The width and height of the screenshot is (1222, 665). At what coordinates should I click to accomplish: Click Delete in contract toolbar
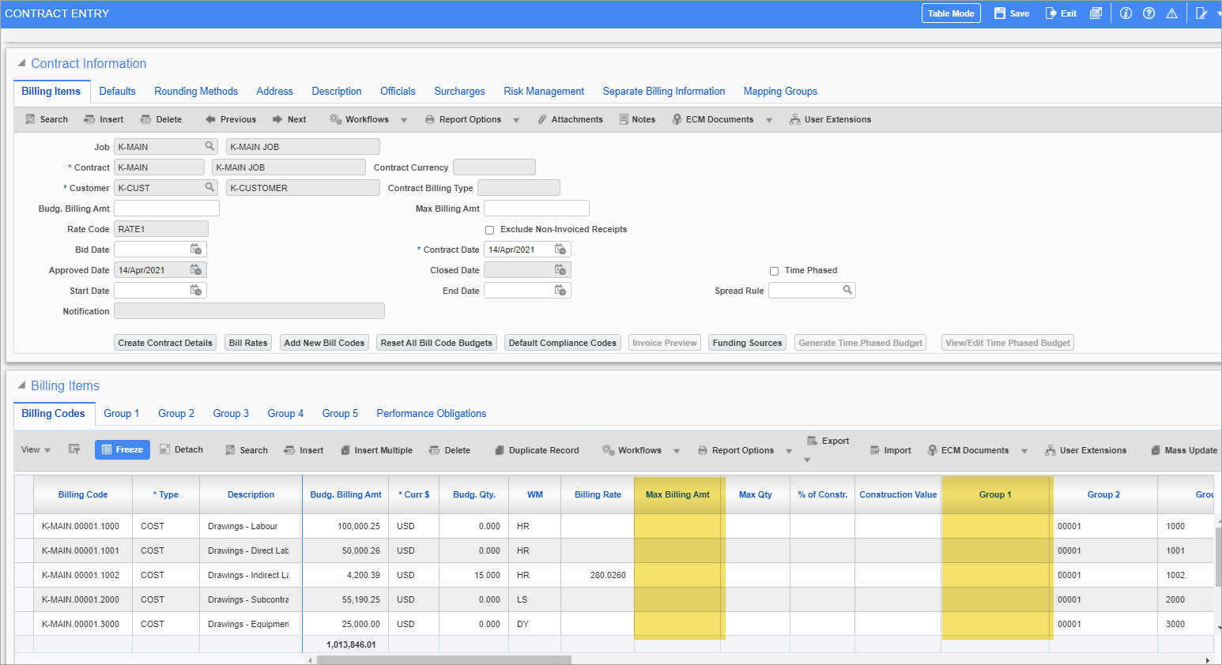(161, 119)
